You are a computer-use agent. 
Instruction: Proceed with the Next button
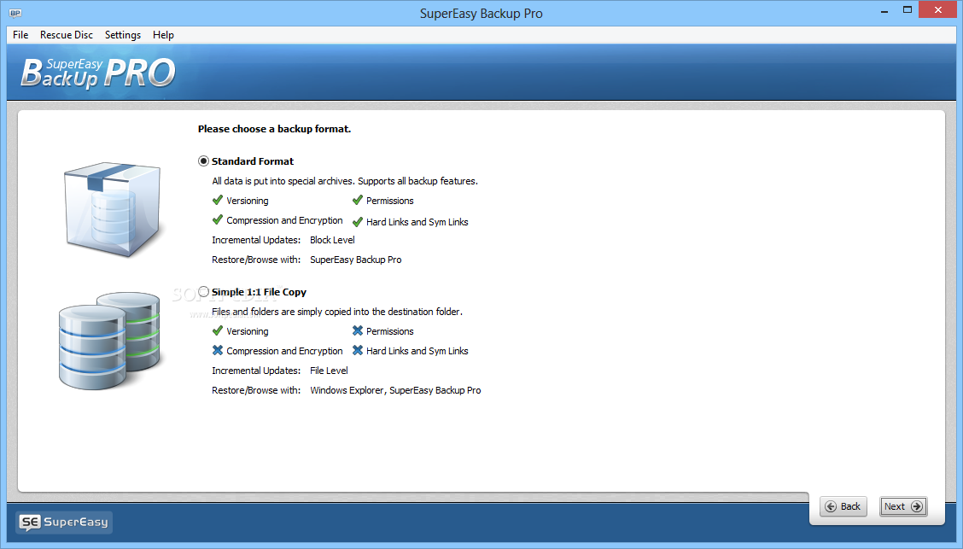903,506
